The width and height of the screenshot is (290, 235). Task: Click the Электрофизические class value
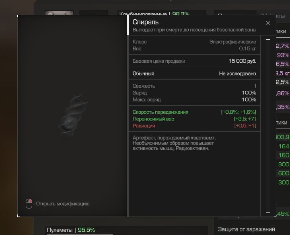pos(232,42)
